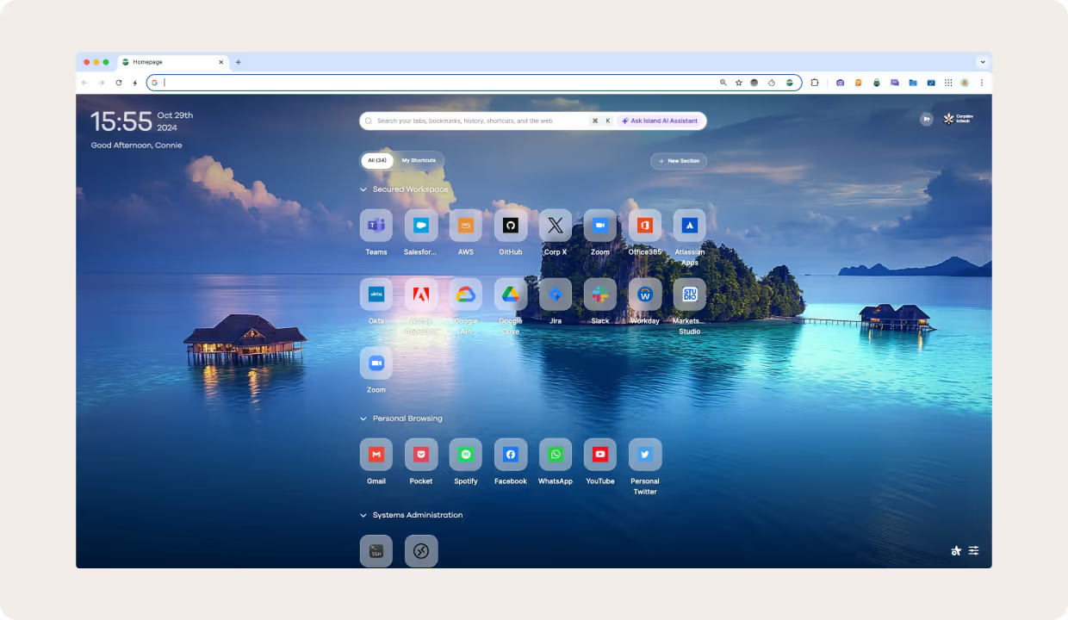The image size is (1068, 620).
Task: Switch to the My Shortcuts tab
Action: (419, 160)
